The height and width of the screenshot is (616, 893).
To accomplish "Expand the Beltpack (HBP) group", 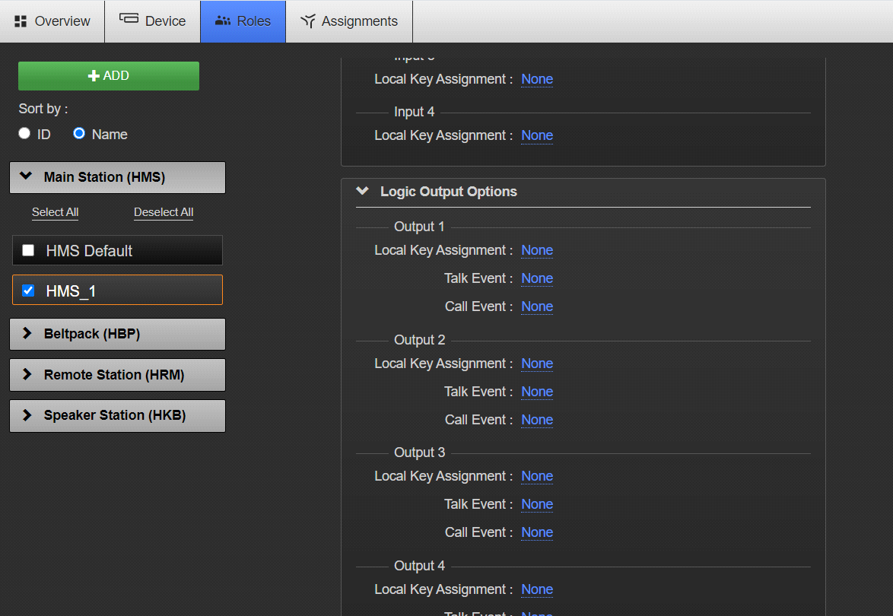I will (27, 334).
